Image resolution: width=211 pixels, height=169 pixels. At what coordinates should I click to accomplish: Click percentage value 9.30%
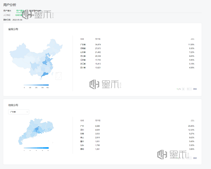[x=192, y=48]
